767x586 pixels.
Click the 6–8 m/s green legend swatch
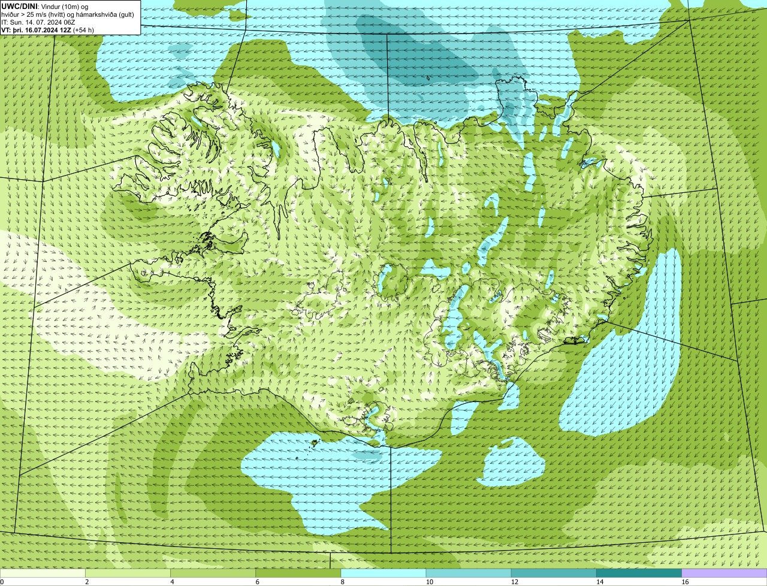[298, 573]
